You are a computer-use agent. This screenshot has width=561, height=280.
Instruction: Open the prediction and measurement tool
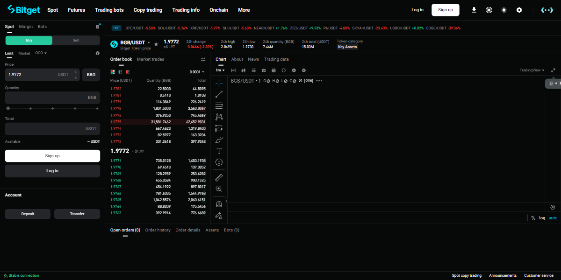click(219, 128)
